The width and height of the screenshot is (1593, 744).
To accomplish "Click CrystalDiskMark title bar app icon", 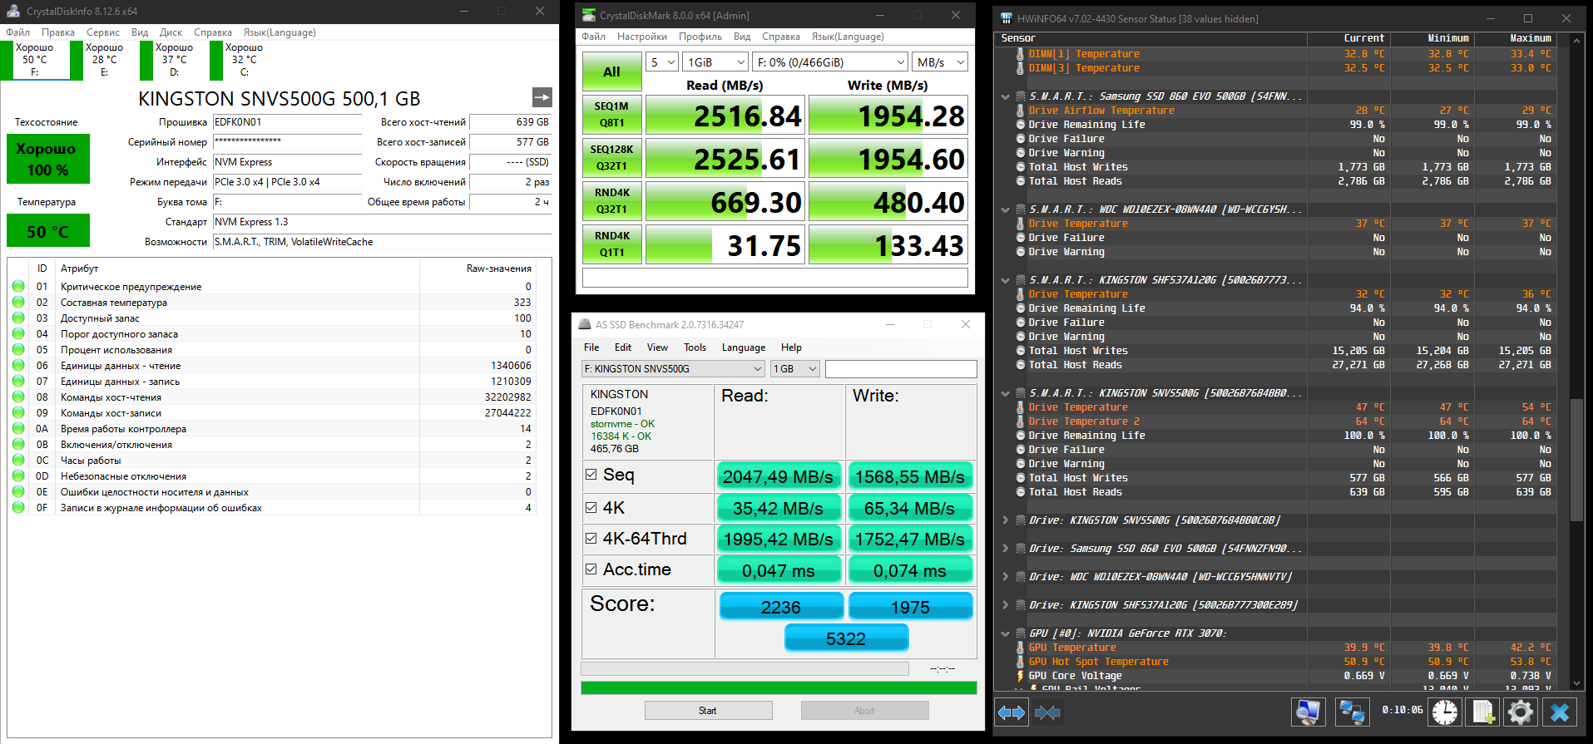I will point(589,15).
